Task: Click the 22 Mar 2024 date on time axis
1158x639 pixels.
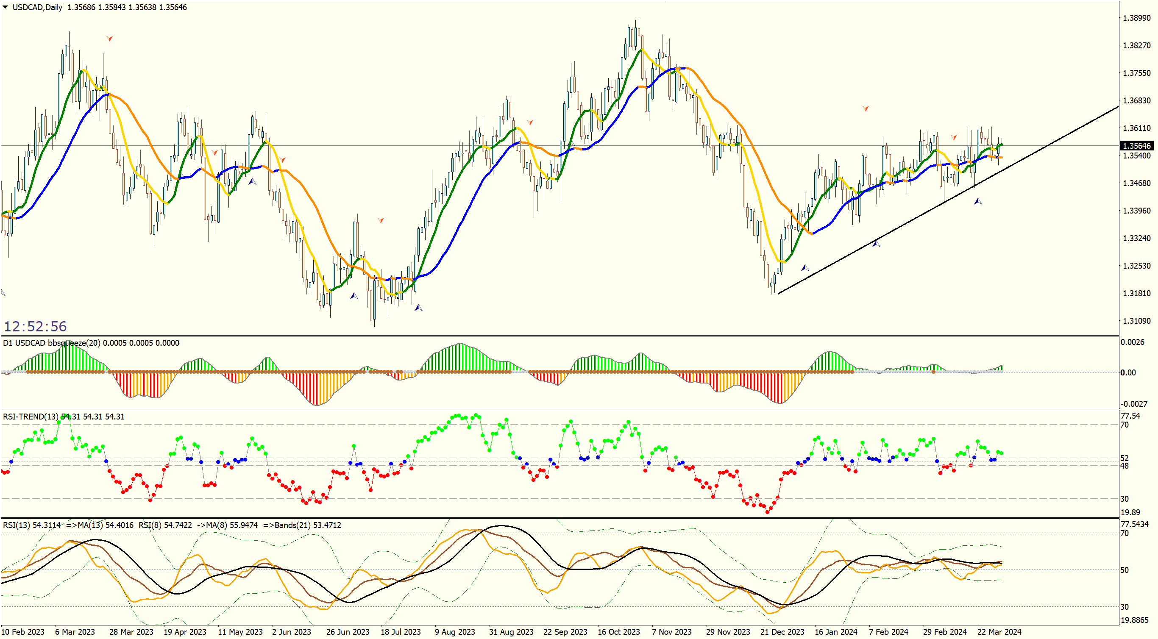Action: click(x=999, y=632)
